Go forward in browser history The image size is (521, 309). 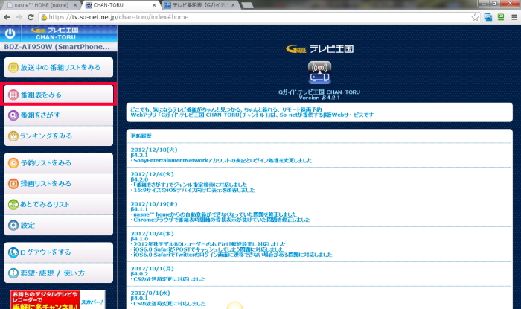[19, 17]
